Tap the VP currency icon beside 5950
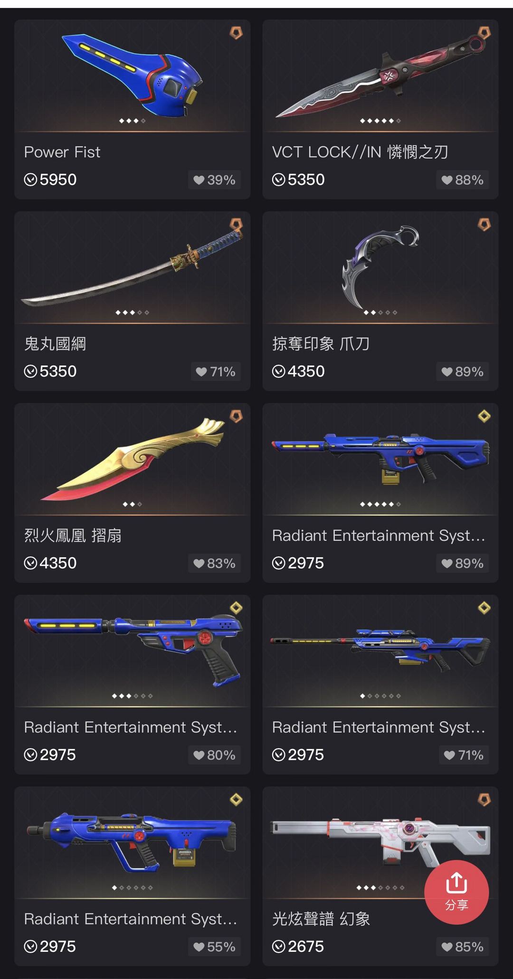This screenshot has height=979, width=513. tap(30, 179)
